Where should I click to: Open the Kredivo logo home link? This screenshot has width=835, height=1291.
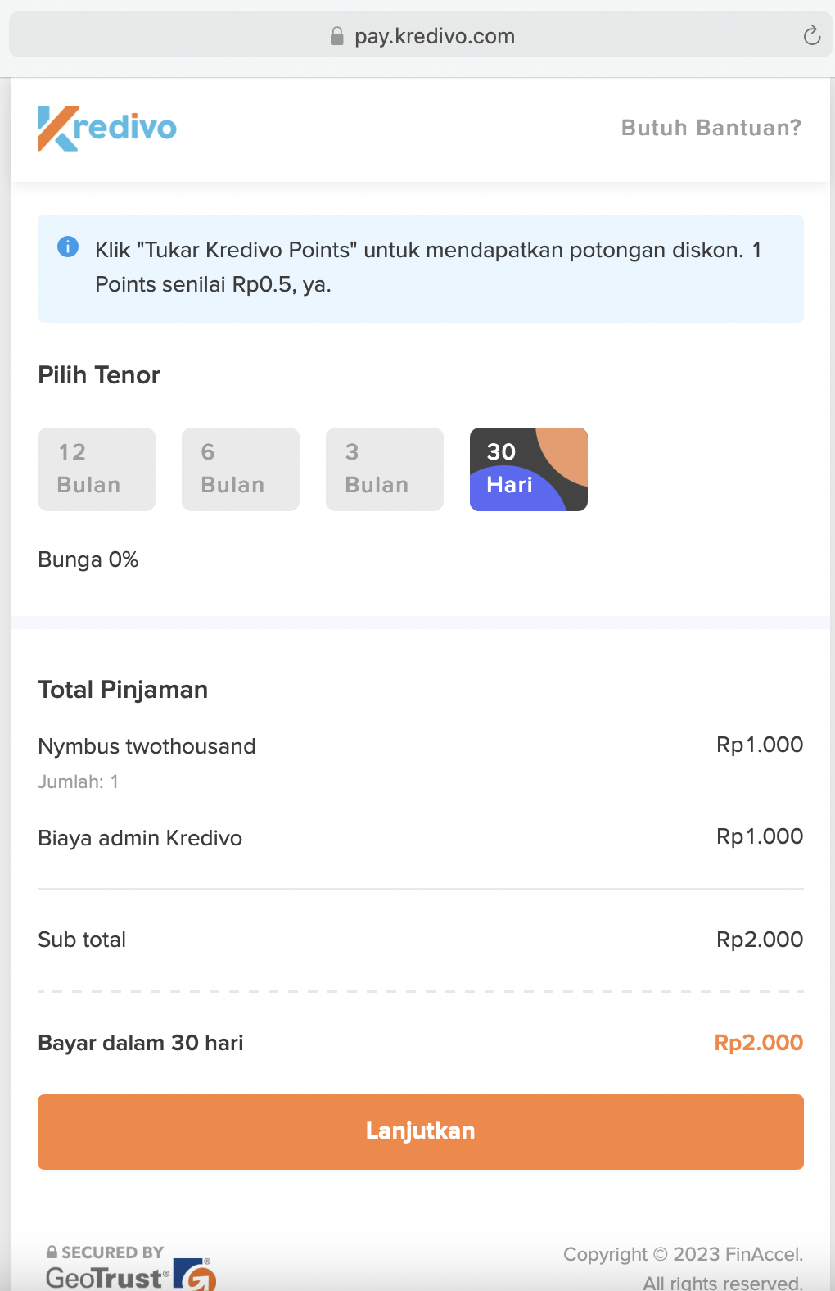(x=107, y=129)
